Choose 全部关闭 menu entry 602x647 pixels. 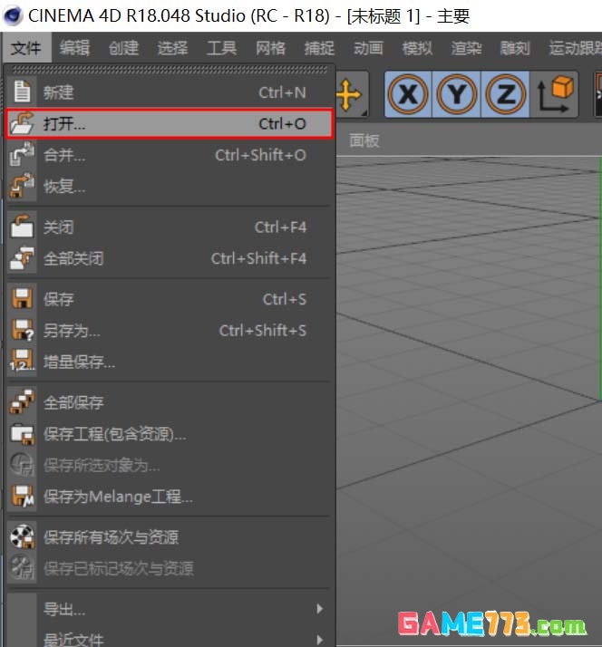(169, 258)
